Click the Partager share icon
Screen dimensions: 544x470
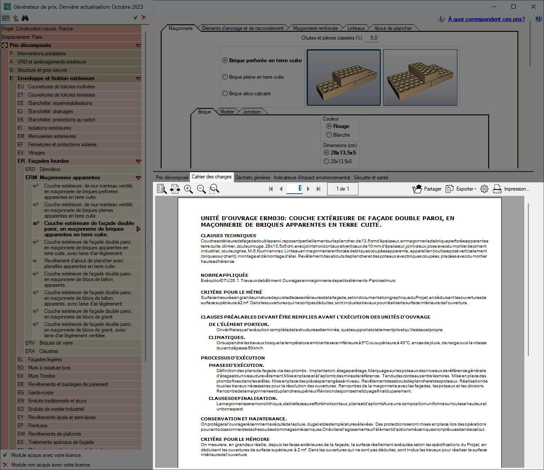point(417,189)
